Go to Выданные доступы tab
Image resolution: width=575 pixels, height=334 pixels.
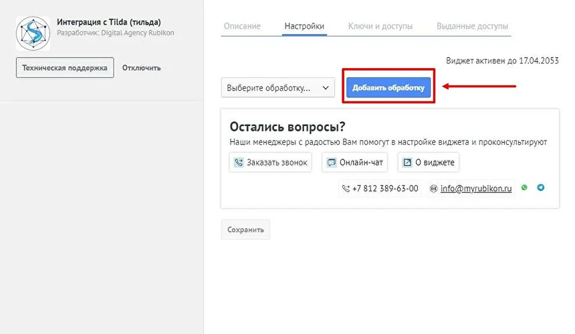[x=472, y=27]
